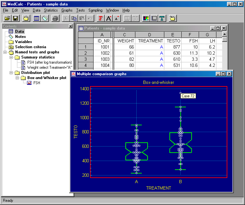Open the Edit menu
This screenshot has width=245, height=205.
15,10
